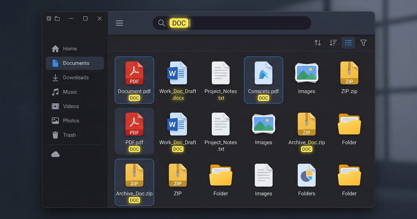Open the Folder right of the Folders file

click(349, 180)
